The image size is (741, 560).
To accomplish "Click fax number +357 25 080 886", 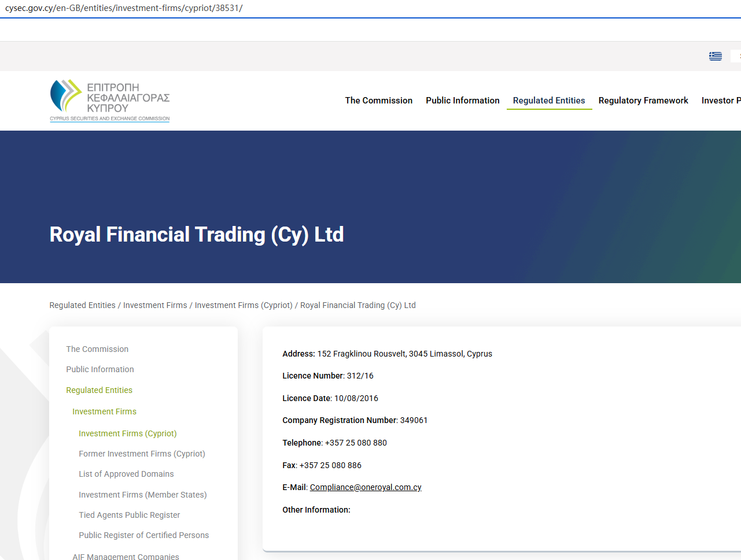I will point(330,465).
